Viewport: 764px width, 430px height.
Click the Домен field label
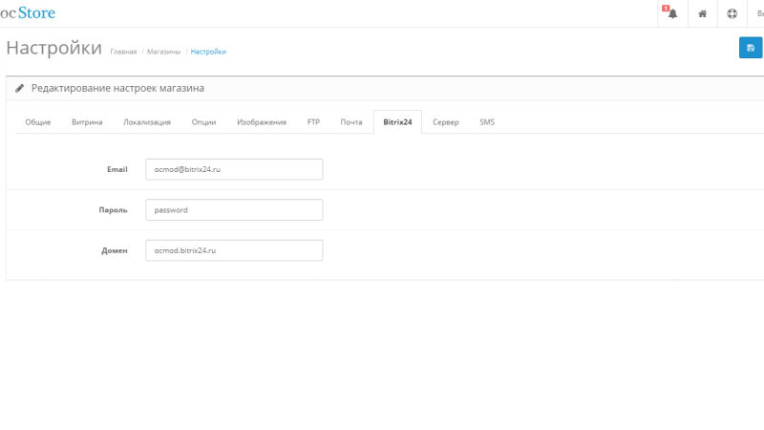tap(114, 250)
